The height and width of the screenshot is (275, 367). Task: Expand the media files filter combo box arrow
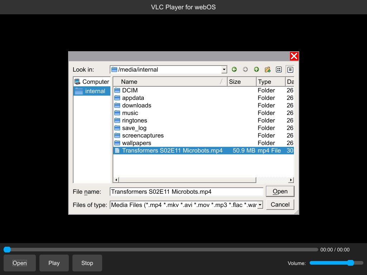(x=259, y=205)
